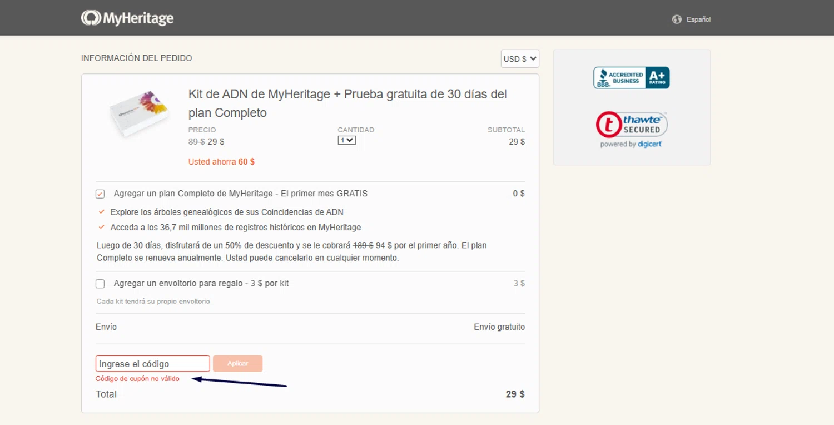The width and height of the screenshot is (834, 425).
Task: Click the 'powered by digicert' text
Action: pos(631,144)
